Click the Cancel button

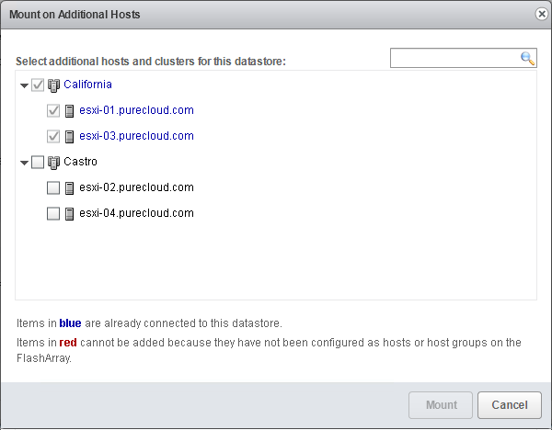pyautogui.click(x=510, y=405)
